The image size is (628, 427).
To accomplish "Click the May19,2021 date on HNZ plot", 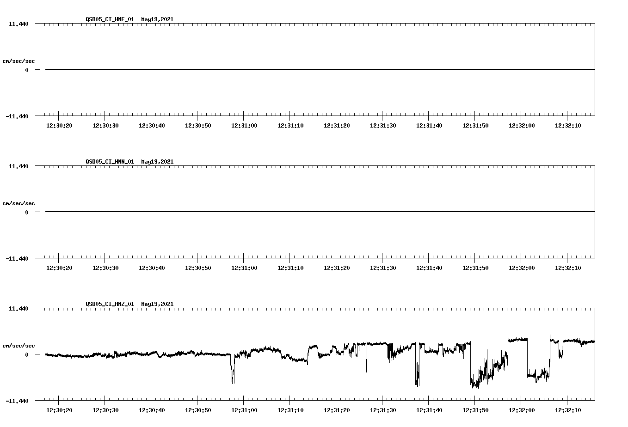I will point(157,304).
